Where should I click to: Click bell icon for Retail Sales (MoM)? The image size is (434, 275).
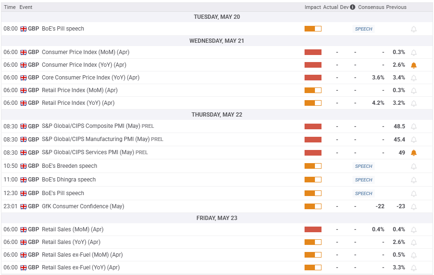pos(414,230)
